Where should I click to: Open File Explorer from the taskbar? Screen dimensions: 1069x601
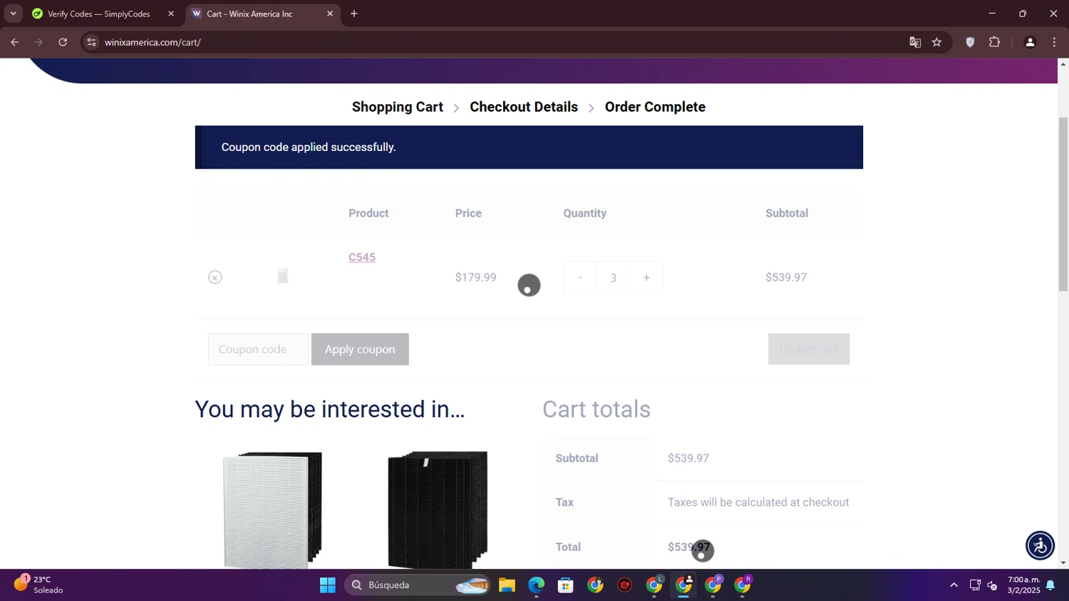tap(507, 585)
